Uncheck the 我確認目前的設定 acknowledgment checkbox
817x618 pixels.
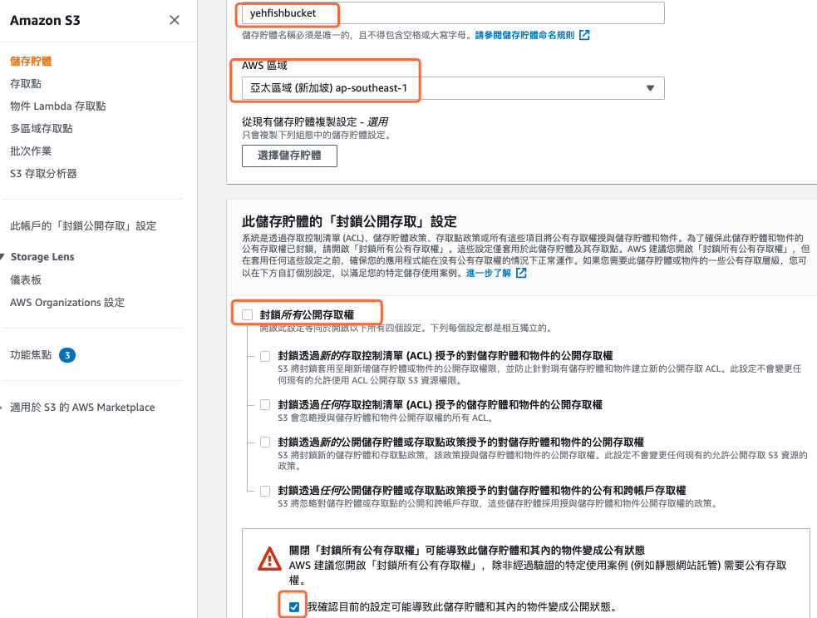[294, 606]
